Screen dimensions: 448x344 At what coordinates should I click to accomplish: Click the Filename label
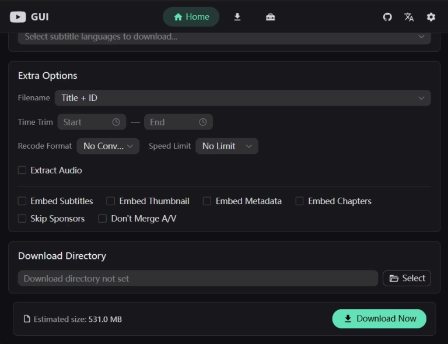pos(34,97)
